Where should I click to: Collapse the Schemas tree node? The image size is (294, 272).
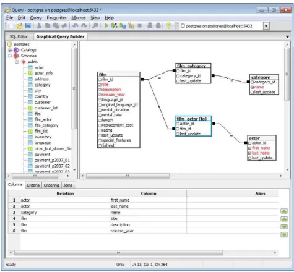(10, 56)
